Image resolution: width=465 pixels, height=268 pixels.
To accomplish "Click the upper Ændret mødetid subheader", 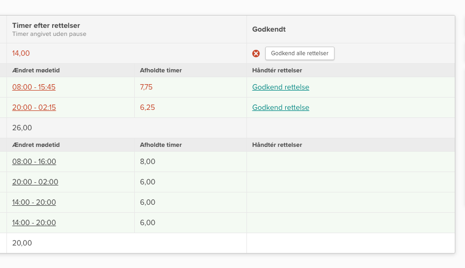I will [x=36, y=71].
